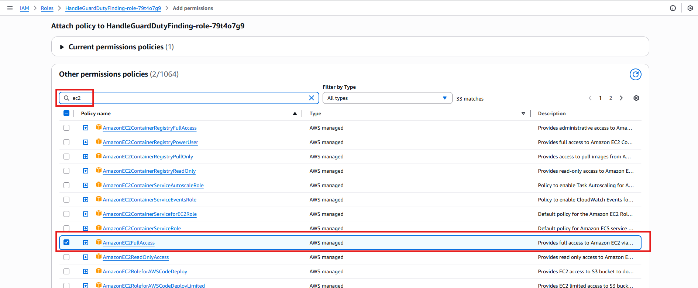The image size is (698, 288).
Task: Refresh the policies list
Action: [x=635, y=74]
